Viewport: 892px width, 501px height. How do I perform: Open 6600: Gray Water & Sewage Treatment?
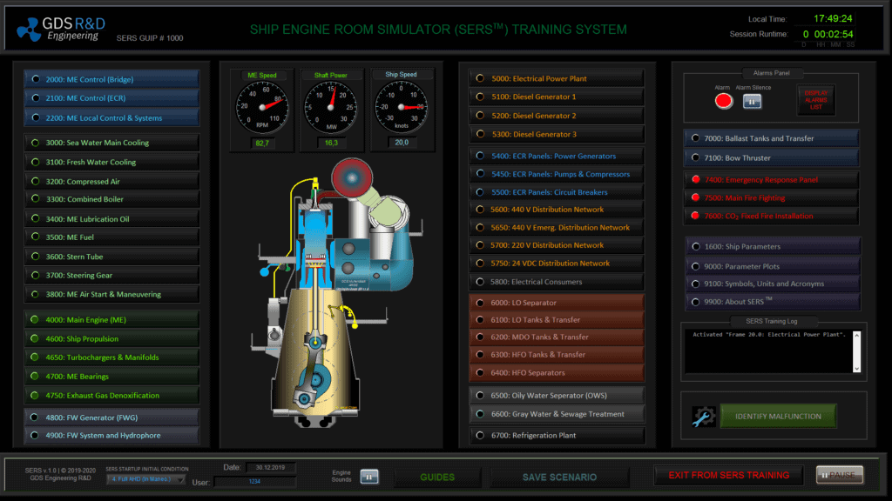point(557,414)
